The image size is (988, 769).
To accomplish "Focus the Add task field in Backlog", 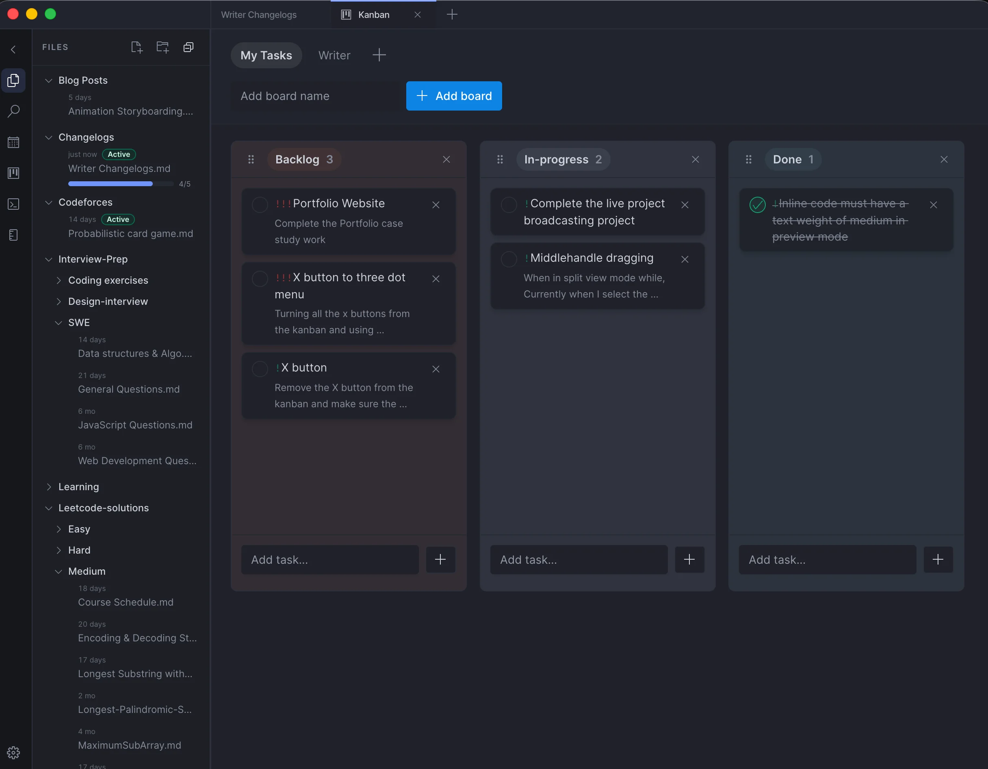I will pyautogui.click(x=330, y=560).
